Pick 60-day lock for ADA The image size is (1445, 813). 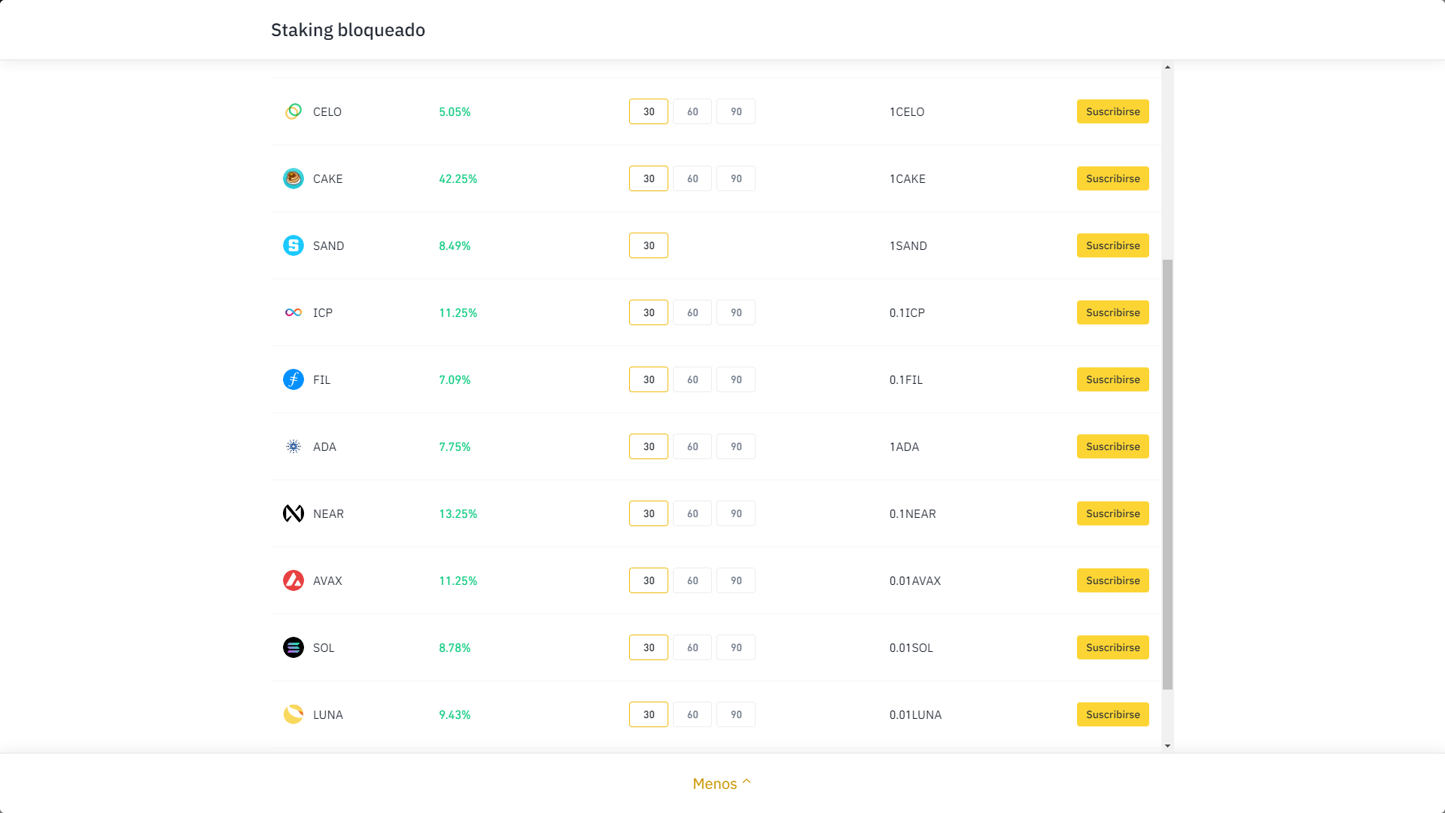pyautogui.click(x=692, y=446)
